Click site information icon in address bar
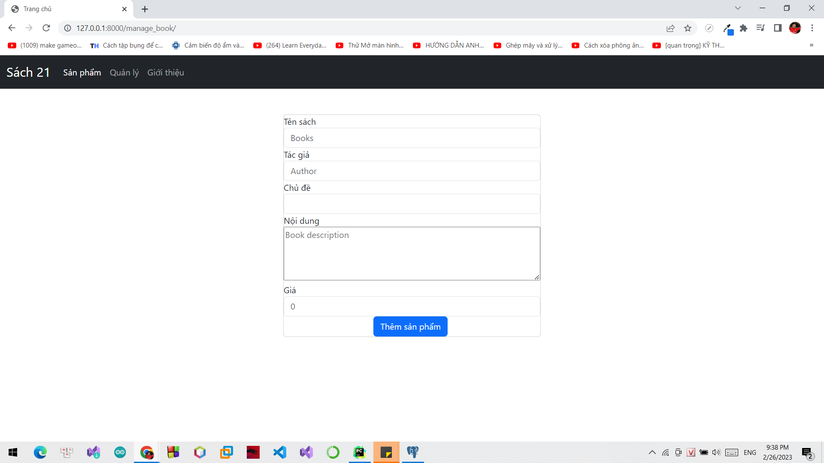Viewport: 824px width, 463px height. (67, 28)
